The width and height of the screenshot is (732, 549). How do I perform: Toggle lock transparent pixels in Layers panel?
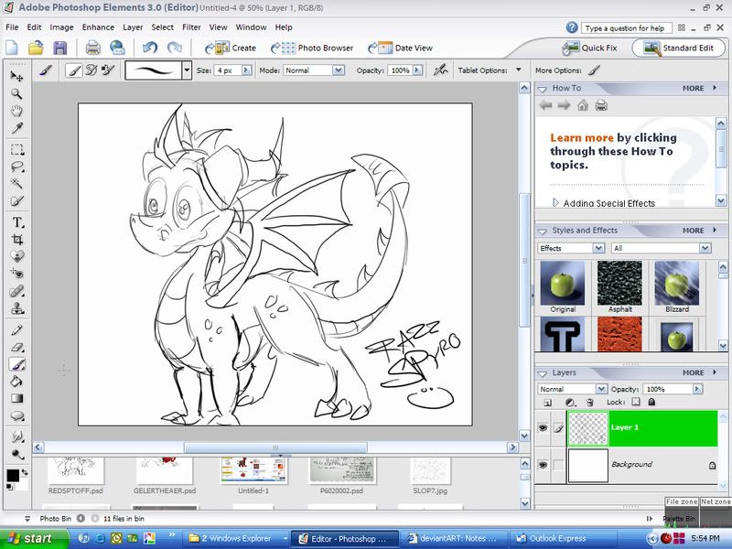tap(636, 402)
